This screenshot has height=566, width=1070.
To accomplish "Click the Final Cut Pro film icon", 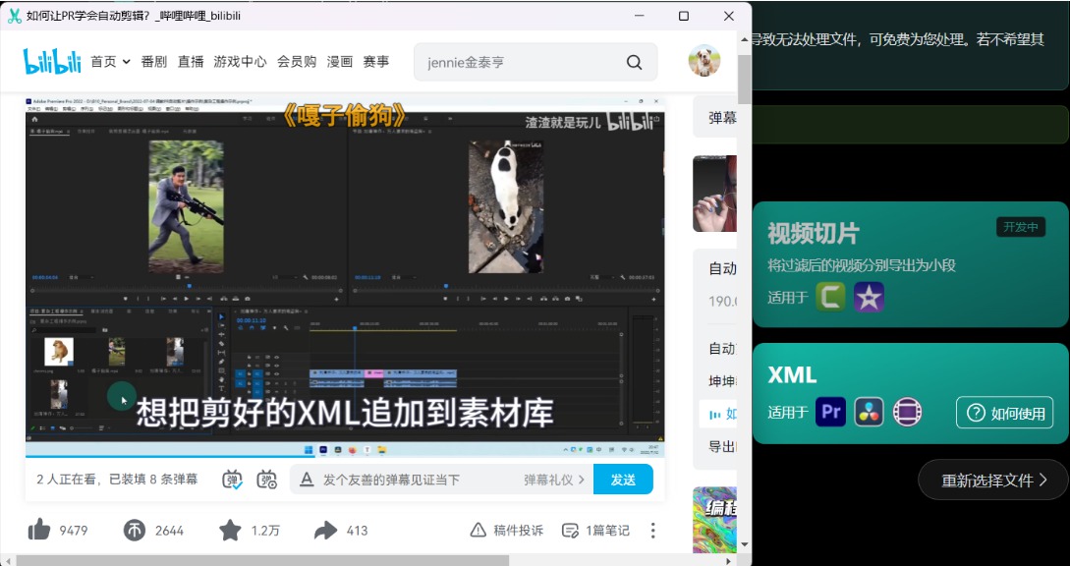I will [907, 412].
